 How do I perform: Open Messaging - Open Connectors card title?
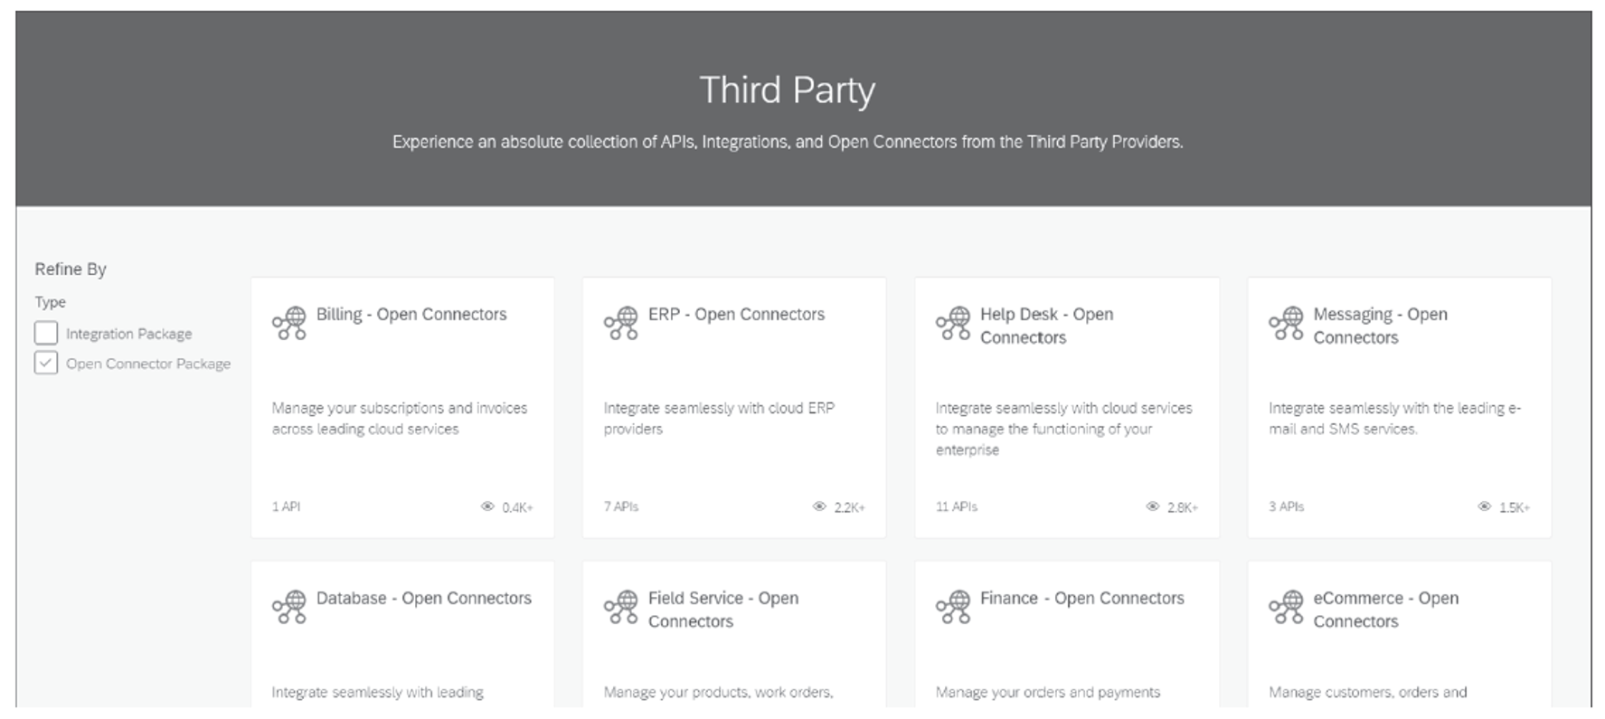[1380, 326]
